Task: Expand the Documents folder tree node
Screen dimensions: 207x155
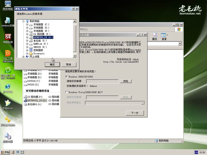Action: (x=27, y=53)
